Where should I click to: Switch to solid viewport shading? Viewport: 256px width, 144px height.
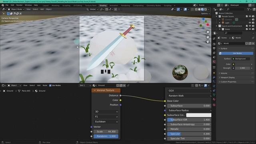[x=199, y=9]
